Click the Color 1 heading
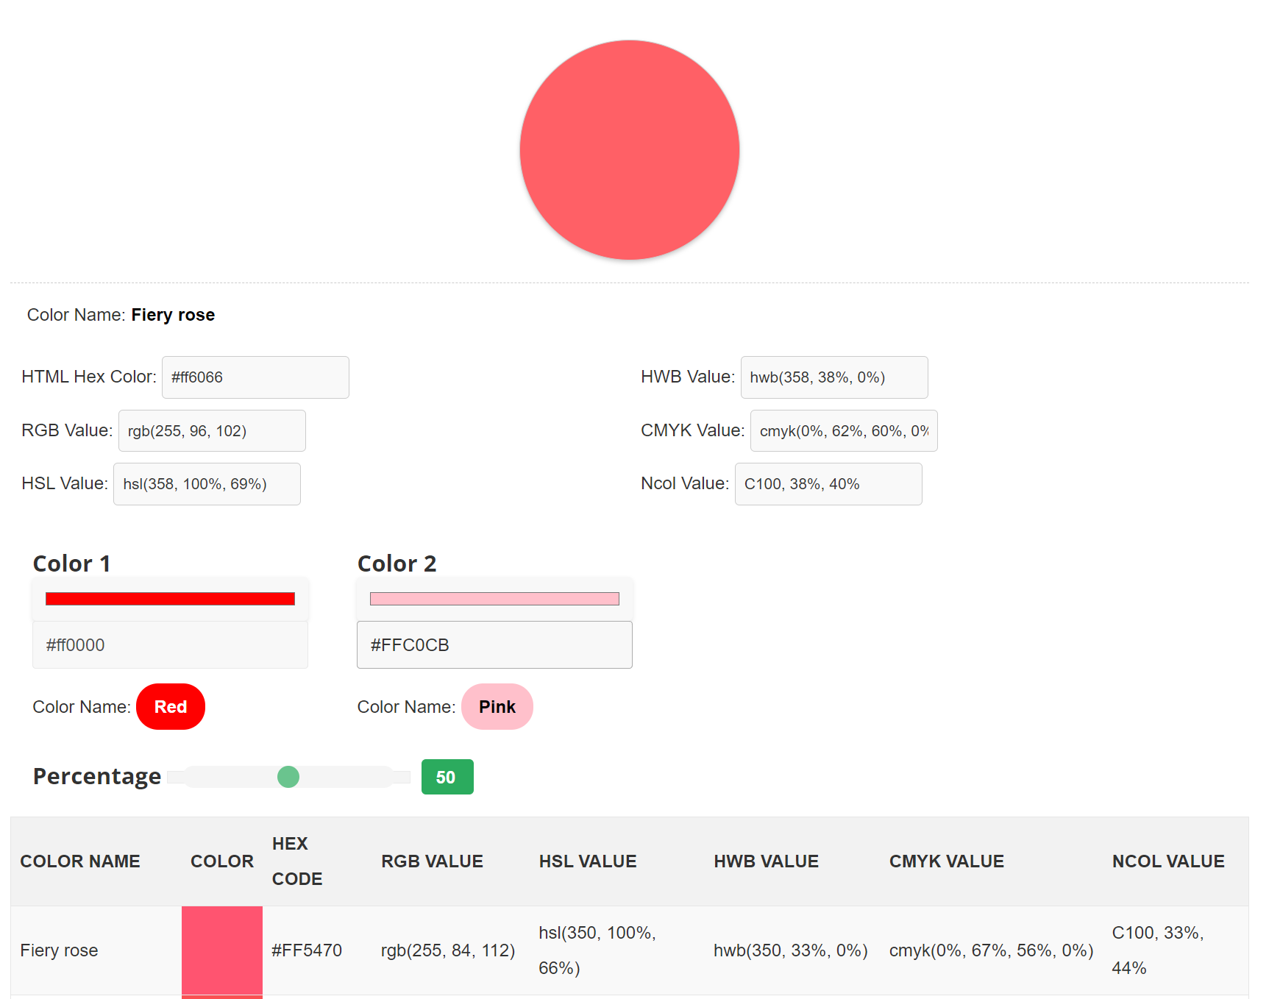This screenshot has height=999, width=1269. [x=72, y=564]
